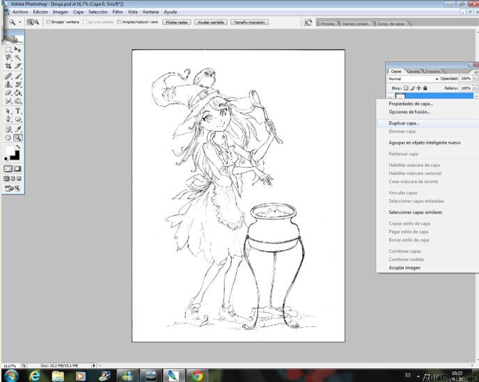Screen dimensions: 479x382
Task: Swap foreground and background colors
Action: (18, 148)
